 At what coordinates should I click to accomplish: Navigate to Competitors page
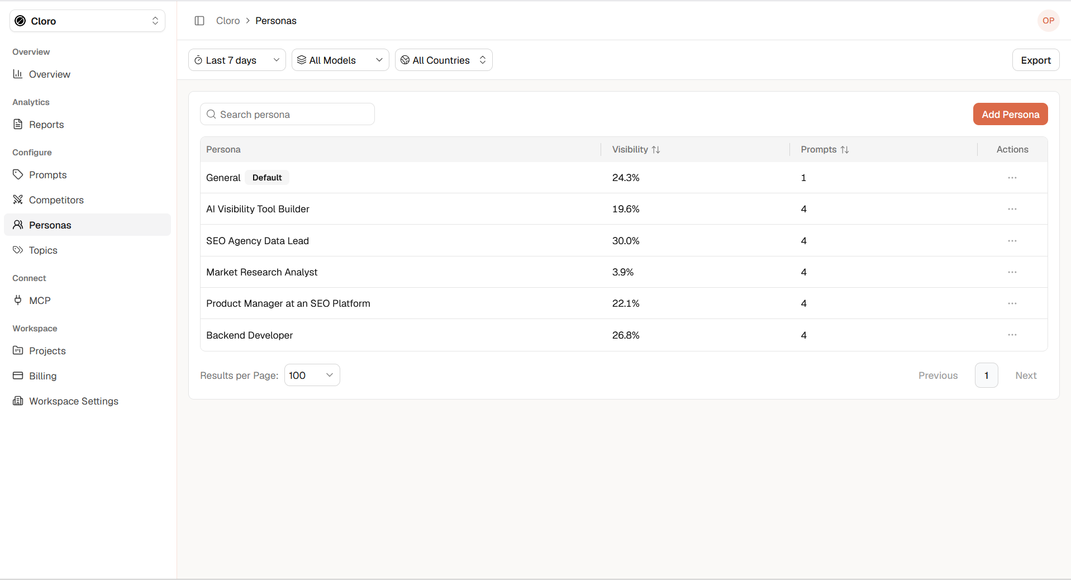[x=87, y=200]
